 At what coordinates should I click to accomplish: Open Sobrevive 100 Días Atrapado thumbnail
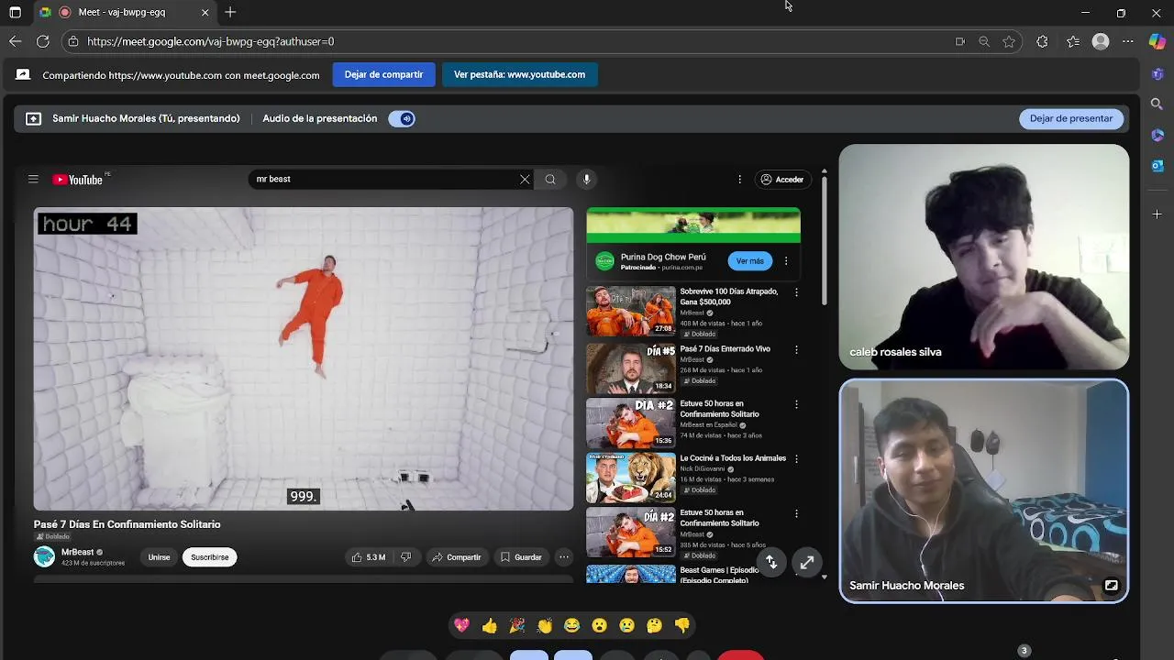[x=630, y=311]
